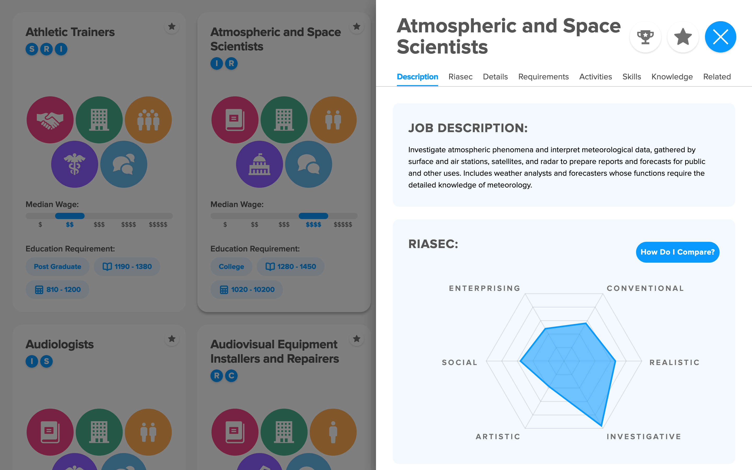Click the chat bubbles icon on Atmospheric card
The width and height of the screenshot is (752, 470).
click(x=309, y=164)
